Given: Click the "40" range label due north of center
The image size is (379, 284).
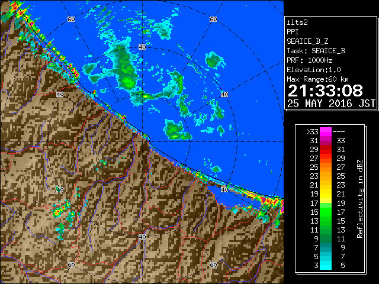Looking at the screenshot, I should point(142,47).
